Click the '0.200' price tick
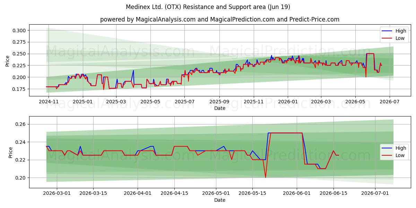The height and width of the screenshot is (208, 416). click(x=19, y=77)
